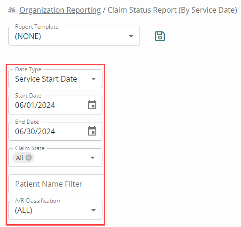Open the End Date calendar picker
This screenshot has height=227, width=241.
click(x=92, y=131)
